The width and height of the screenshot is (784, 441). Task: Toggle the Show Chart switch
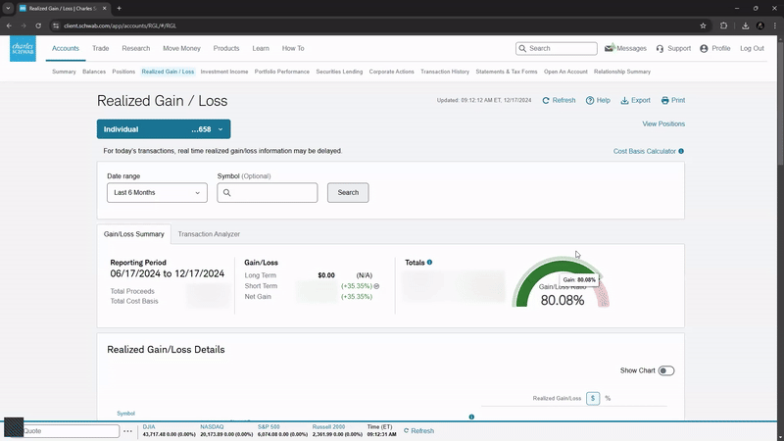click(x=666, y=370)
